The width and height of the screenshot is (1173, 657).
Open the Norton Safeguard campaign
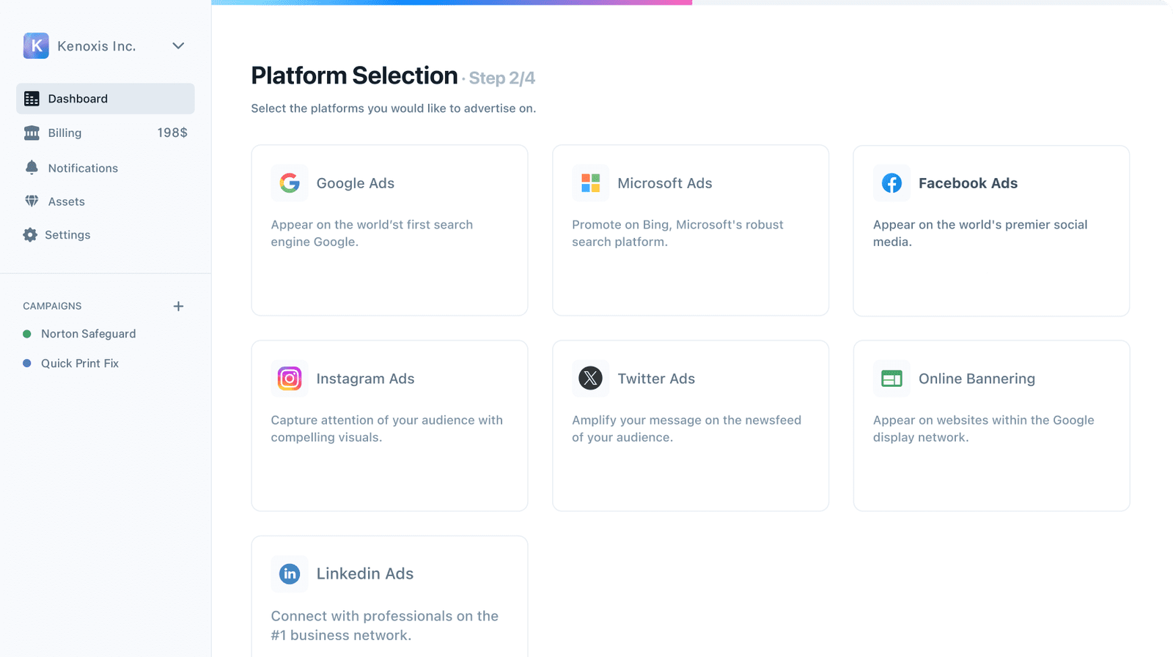point(88,334)
